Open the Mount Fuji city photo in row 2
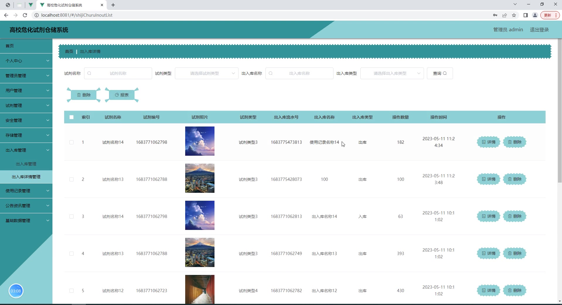The height and width of the screenshot is (305, 562). click(x=200, y=178)
